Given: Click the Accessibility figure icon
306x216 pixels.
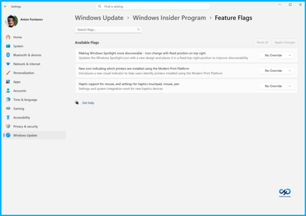Looking at the screenshot, I should click(x=8, y=117).
